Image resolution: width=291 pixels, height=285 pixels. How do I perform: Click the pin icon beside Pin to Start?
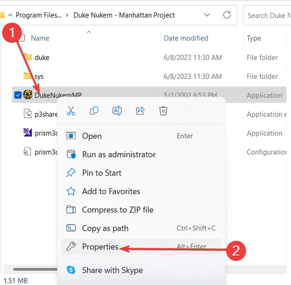coord(71,173)
